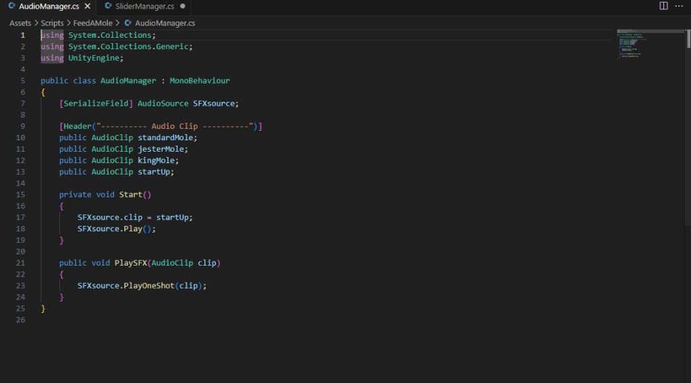Click line number 5 in the gutter
Screen dimensions: 691x383
coord(23,80)
